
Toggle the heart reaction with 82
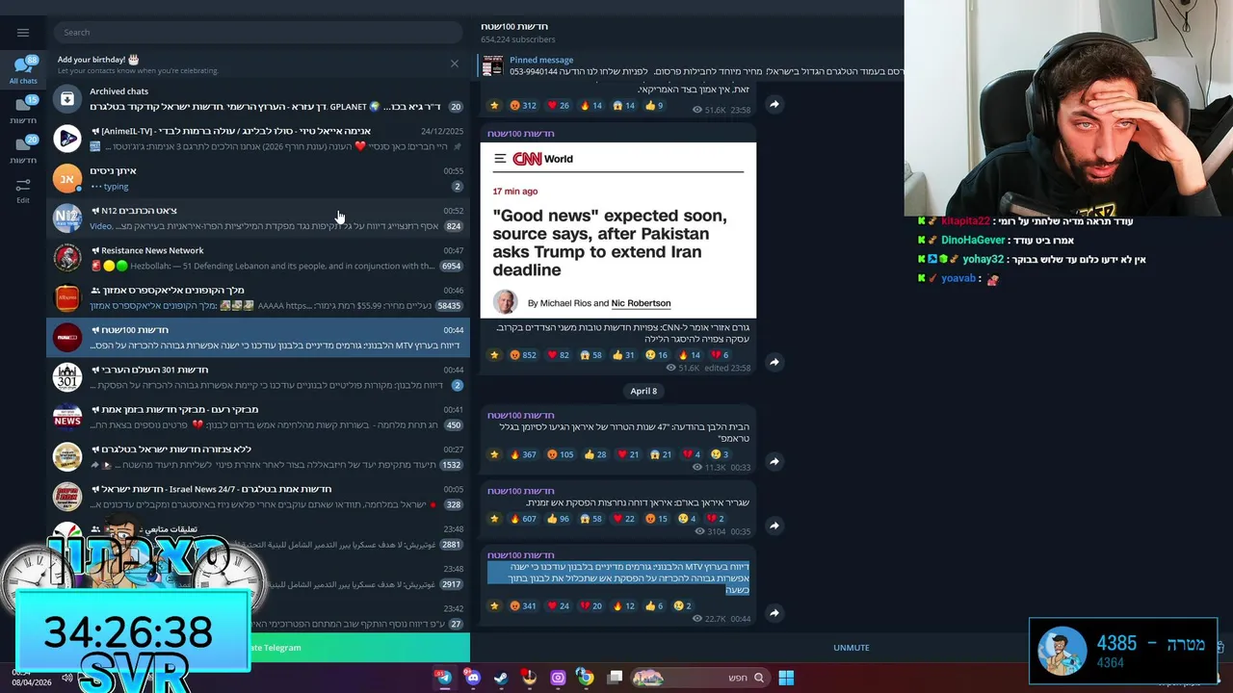click(x=559, y=355)
